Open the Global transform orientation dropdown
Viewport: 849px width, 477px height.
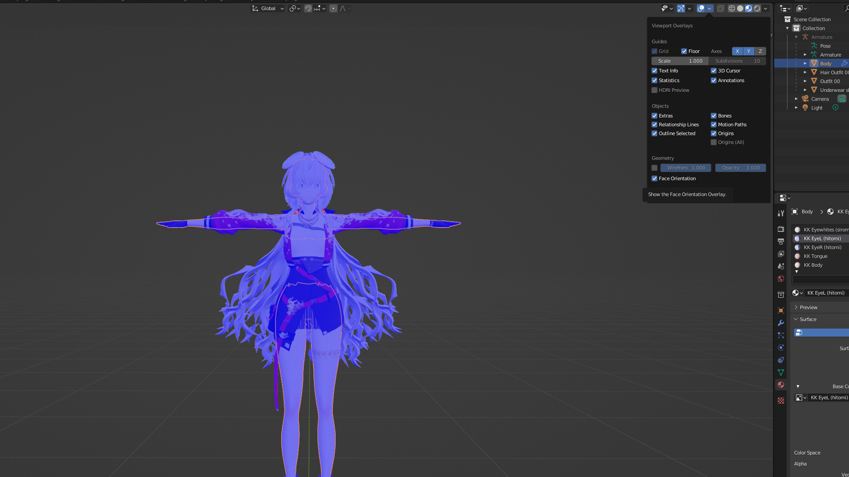268,8
